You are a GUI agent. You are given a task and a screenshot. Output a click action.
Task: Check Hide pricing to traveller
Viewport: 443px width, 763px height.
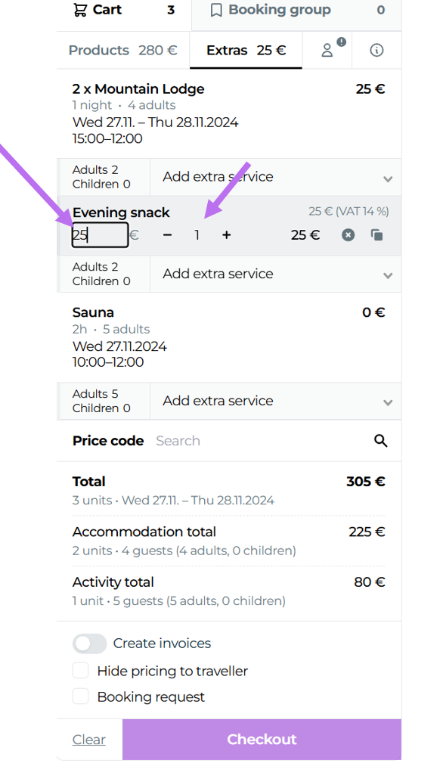click(x=81, y=671)
